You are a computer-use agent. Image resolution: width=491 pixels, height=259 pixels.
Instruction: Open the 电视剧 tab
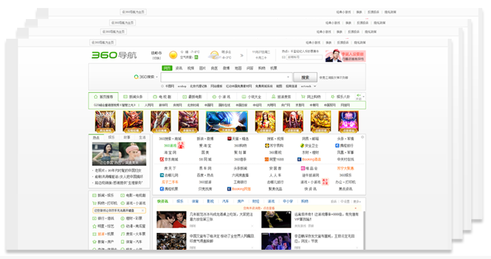pyautogui.click(x=162, y=97)
